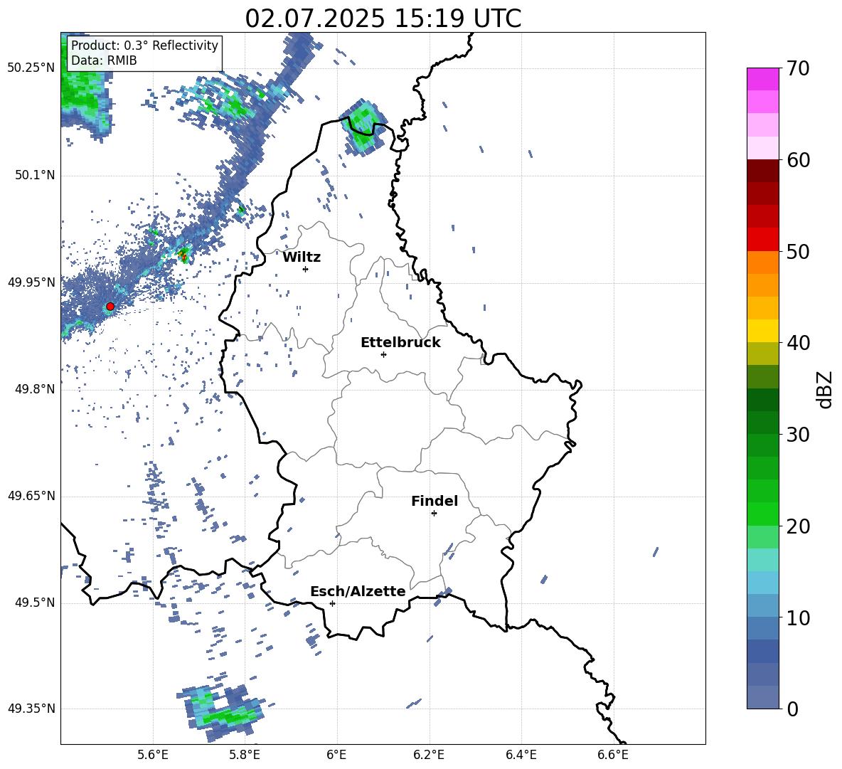Click the orange colorbar swatch just above 50
The height and width of the screenshot is (769, 842).
click(x=763, y=262)
